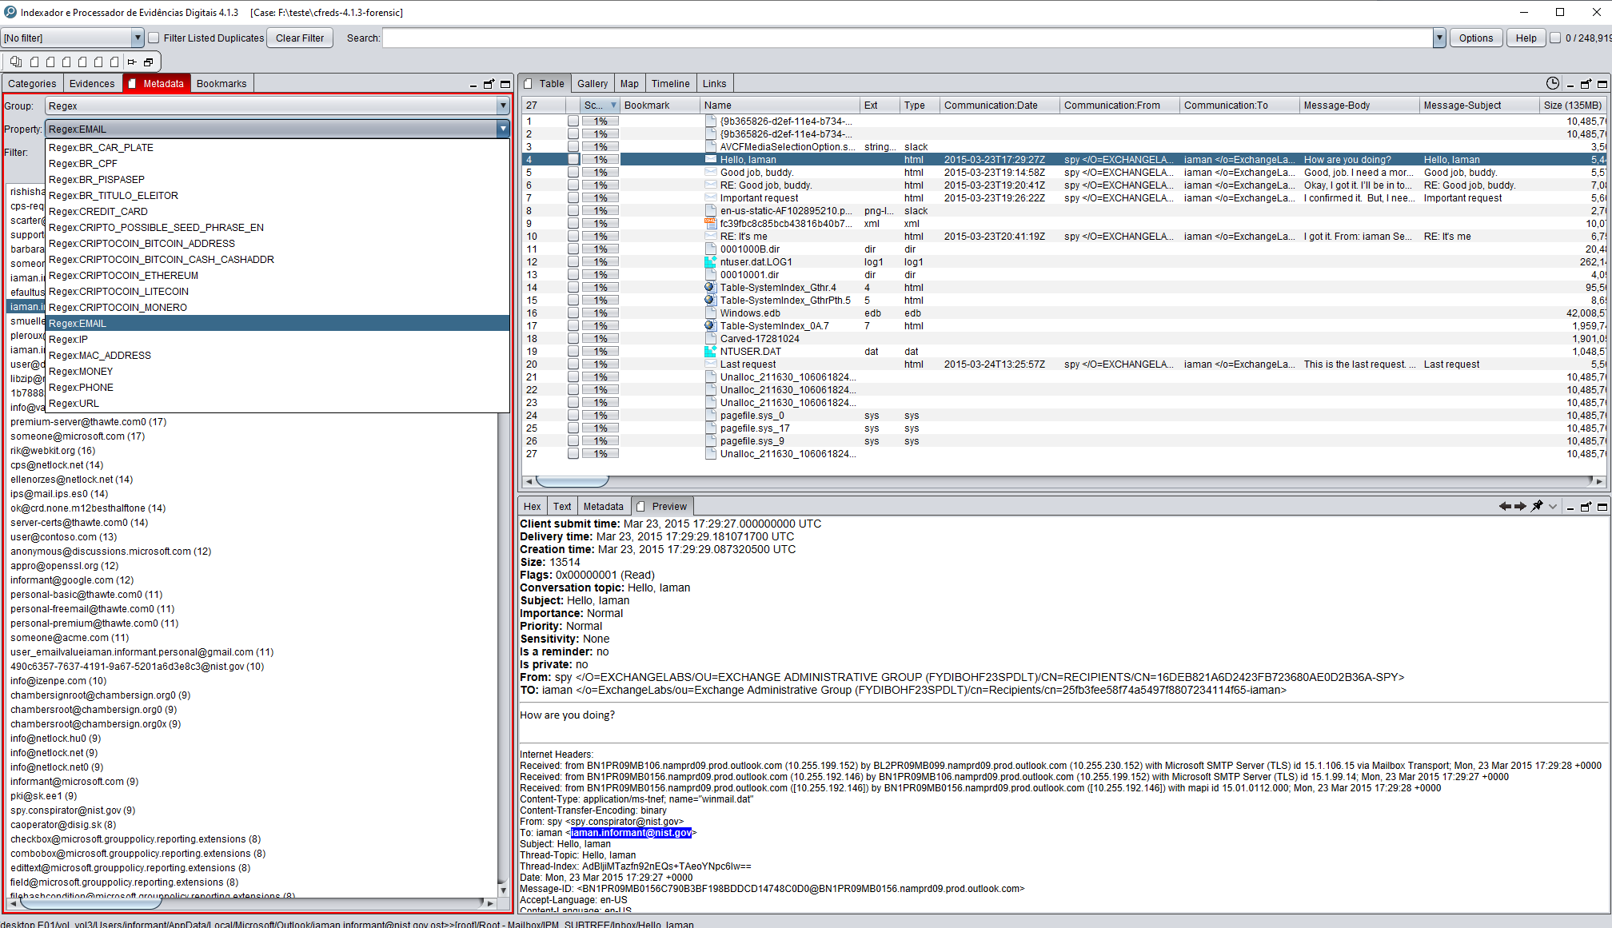This screenshot has width=1612, height=928.
Task: Click the back navigation arrow in Preview panel
Action: (1504, 506)
